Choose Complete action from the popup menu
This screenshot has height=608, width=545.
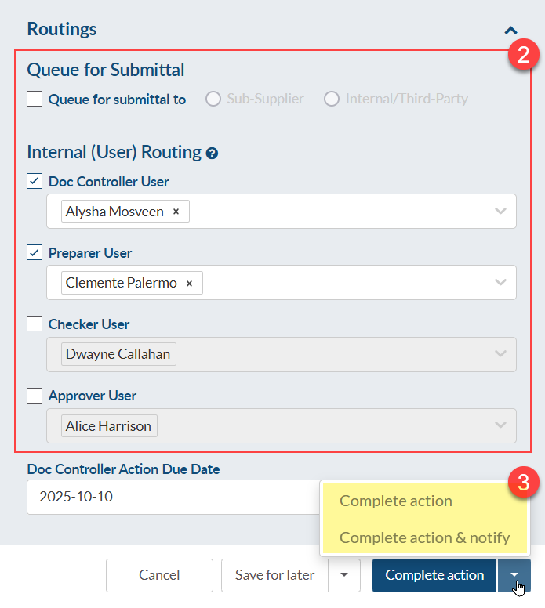click(x=396, y=501)
